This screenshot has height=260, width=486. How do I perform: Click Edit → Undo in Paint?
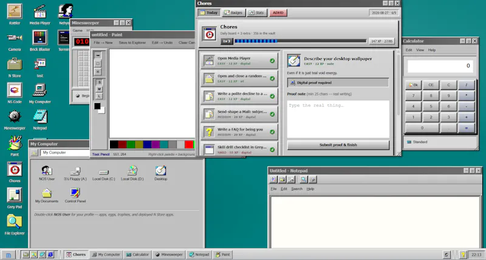162,43
